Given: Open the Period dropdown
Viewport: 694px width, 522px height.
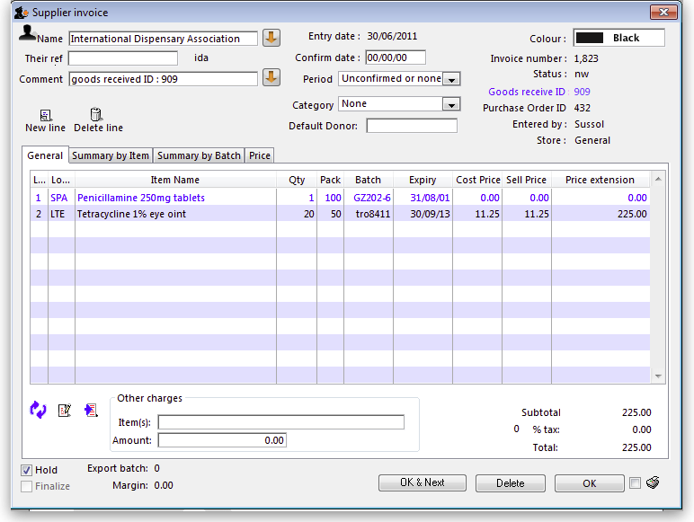Looking at the screenshot, I should tap(452, 79).
